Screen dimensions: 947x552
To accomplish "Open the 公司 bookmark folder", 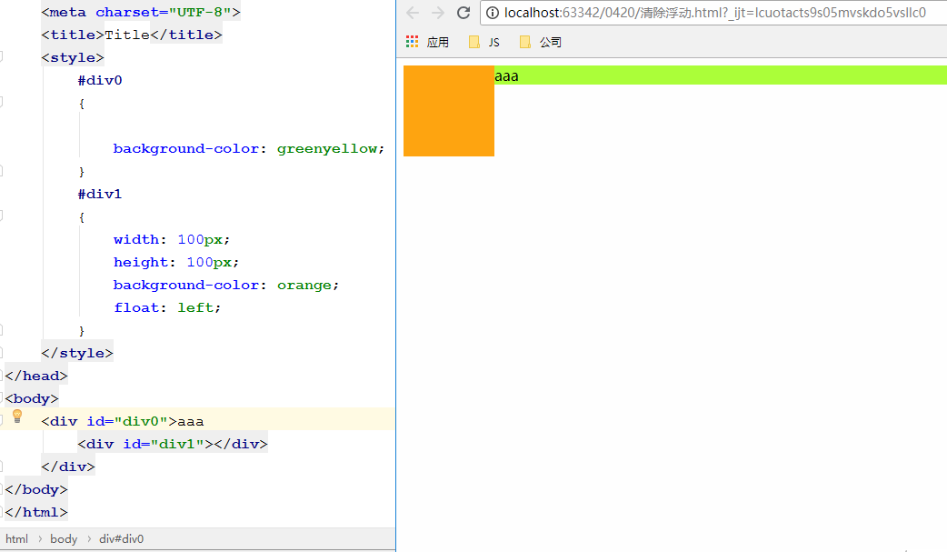I will point(541,42).
